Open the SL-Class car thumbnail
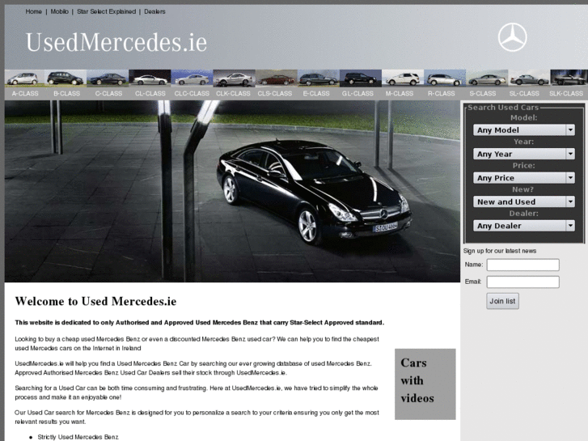 [530, 78]
